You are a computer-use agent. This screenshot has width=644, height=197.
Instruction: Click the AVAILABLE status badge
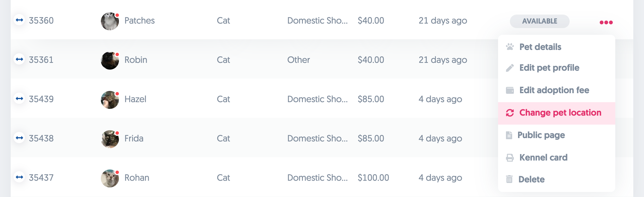[539, 21]
